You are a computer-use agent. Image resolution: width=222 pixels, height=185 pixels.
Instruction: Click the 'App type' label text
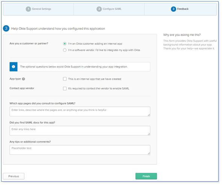pos(15,79)
